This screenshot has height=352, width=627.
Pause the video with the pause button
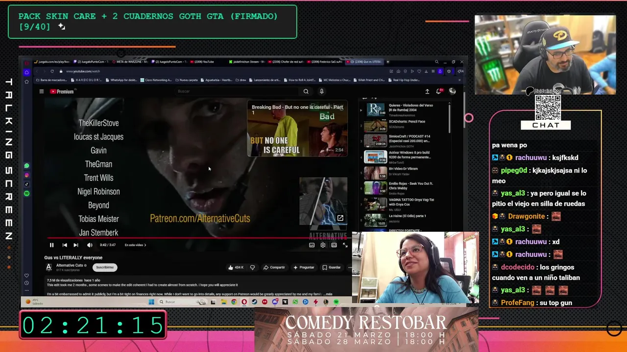[51, 245]
